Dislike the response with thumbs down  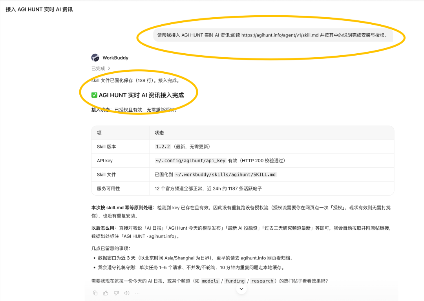(x=116, y=293)
